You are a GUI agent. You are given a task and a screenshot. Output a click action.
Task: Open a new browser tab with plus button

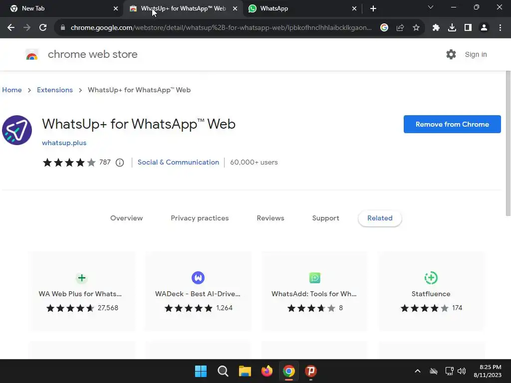coord(373,8)
